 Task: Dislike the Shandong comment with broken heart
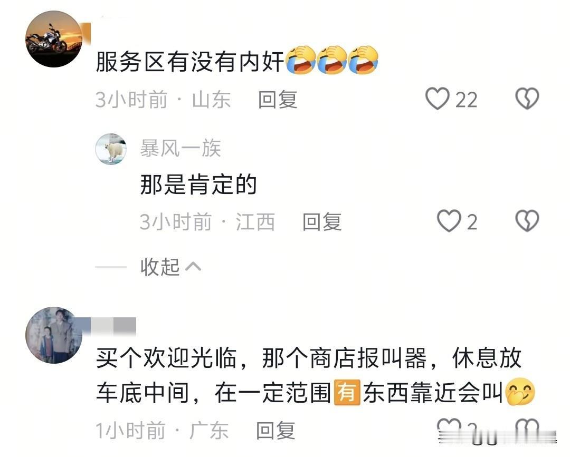point(527,99)
